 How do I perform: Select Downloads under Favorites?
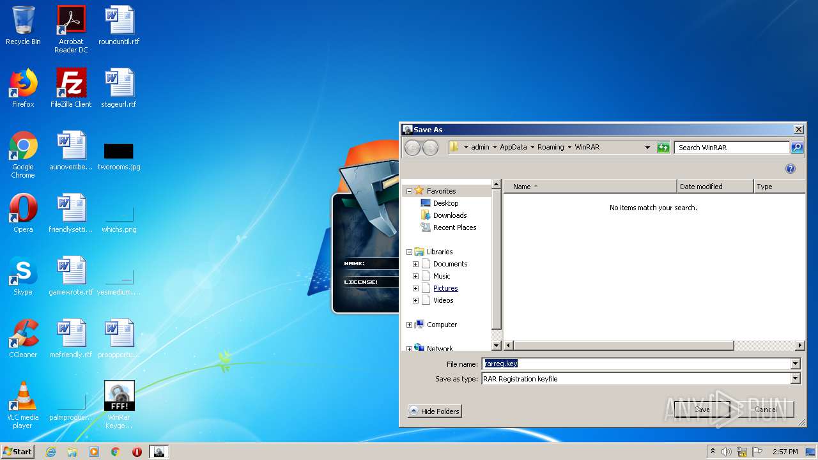pyautogui.click(x=450, y=215)
